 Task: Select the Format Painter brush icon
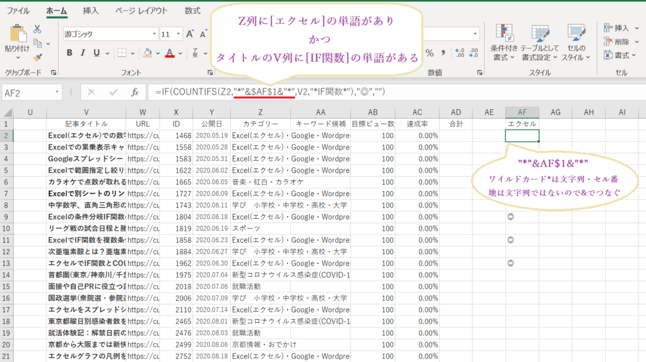37,57
